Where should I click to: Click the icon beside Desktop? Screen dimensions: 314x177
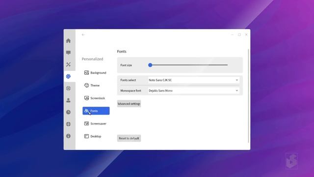coord(86,136)
